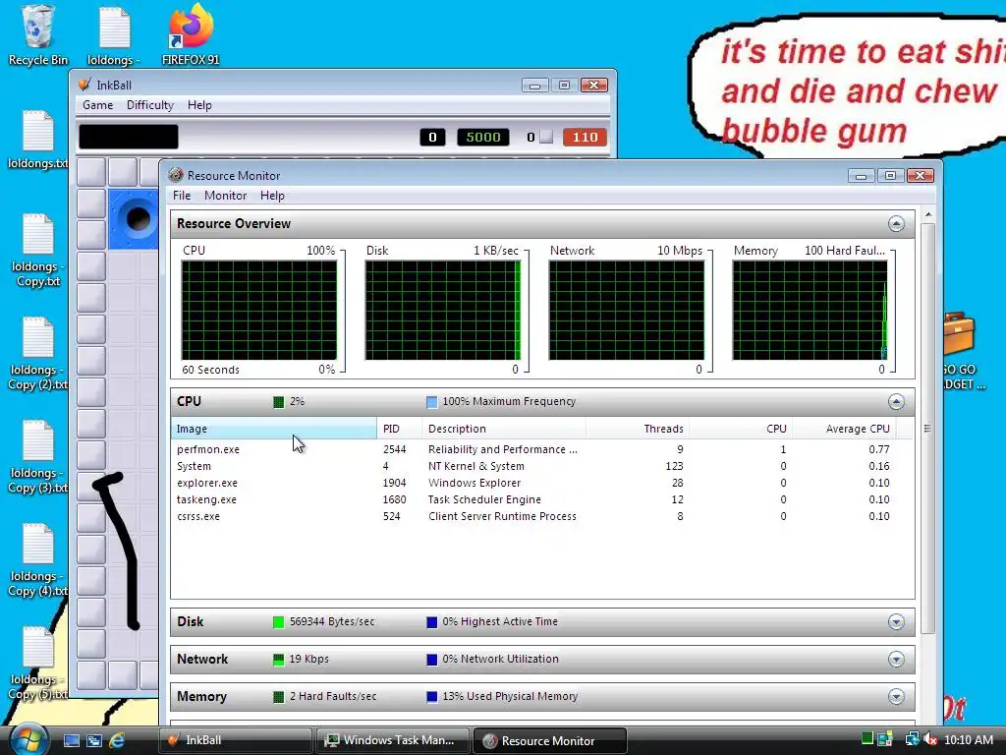The width and height of the screenshot is (1006, 755).
Task: Select loldongs - Copy (3).txt file icon
Action: (x=38, y=456)
